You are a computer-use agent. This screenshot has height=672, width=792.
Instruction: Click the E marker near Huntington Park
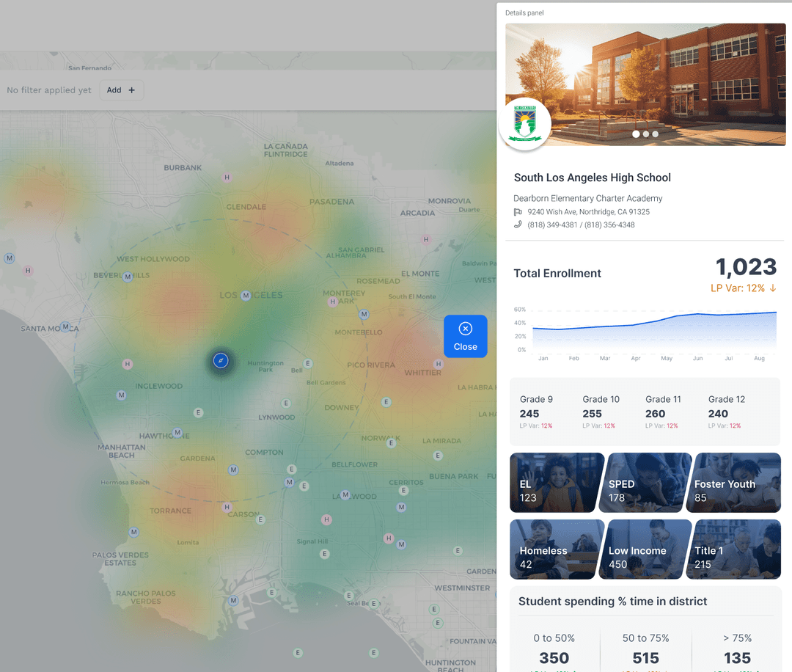pos(308,363)
